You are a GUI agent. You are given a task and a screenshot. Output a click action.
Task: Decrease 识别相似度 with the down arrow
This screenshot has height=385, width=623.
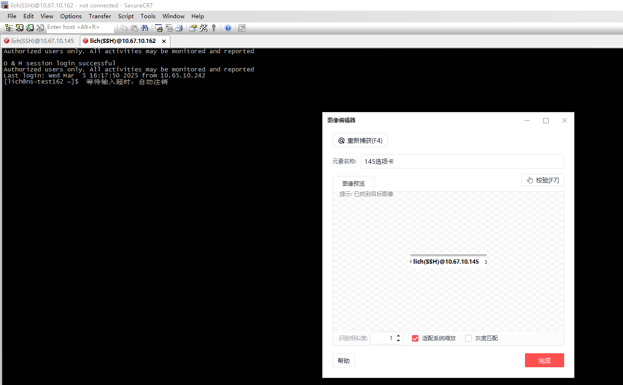click(398, 341)
